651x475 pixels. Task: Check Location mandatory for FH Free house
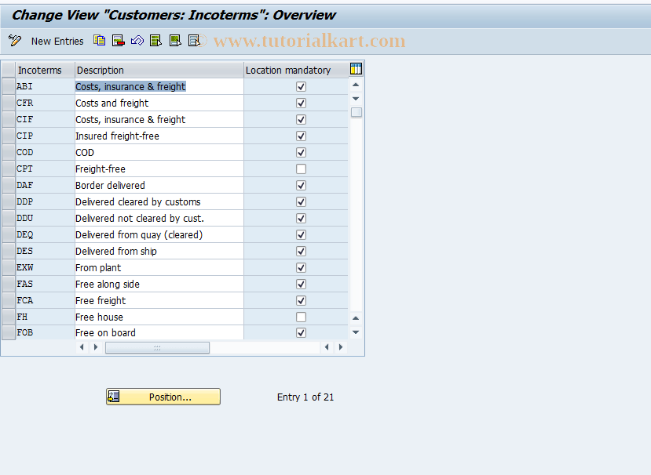301,317
